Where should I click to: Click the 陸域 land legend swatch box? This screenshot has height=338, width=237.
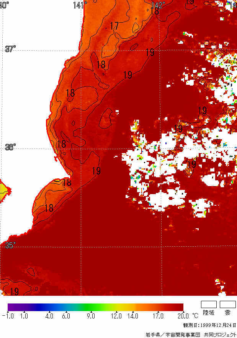coord(209,304)
